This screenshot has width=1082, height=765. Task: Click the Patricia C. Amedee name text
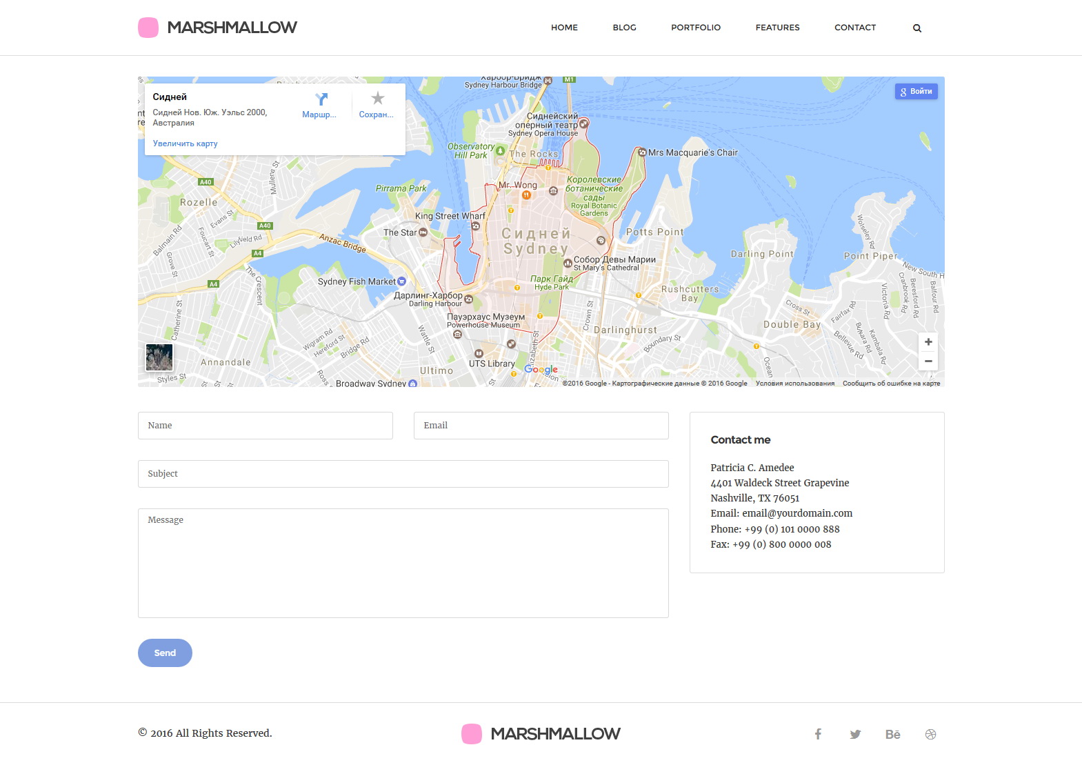point(752,468)
